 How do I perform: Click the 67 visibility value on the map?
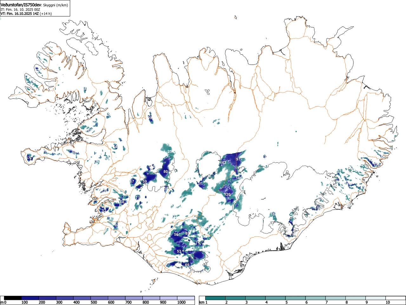(x=132, y=181)
